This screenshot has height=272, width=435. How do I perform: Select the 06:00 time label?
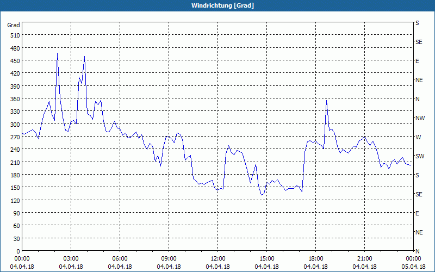point(120,259)
